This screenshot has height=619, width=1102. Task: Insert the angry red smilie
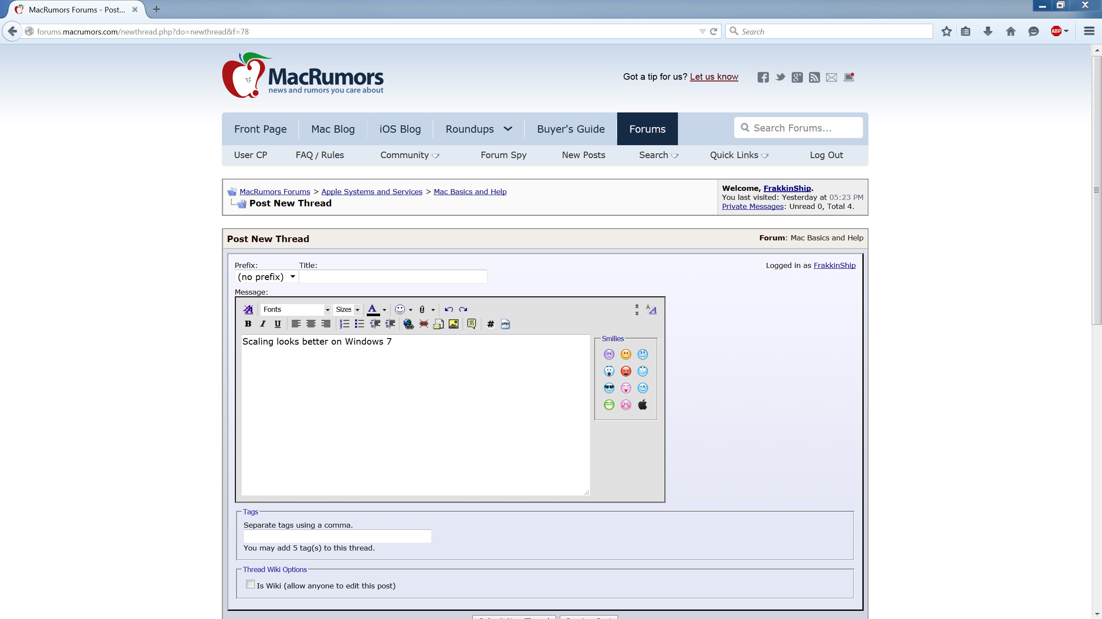(626, 371)
